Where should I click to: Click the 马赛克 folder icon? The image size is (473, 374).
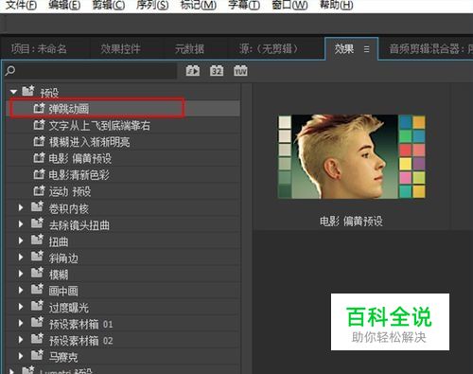[x=37, y=355]
